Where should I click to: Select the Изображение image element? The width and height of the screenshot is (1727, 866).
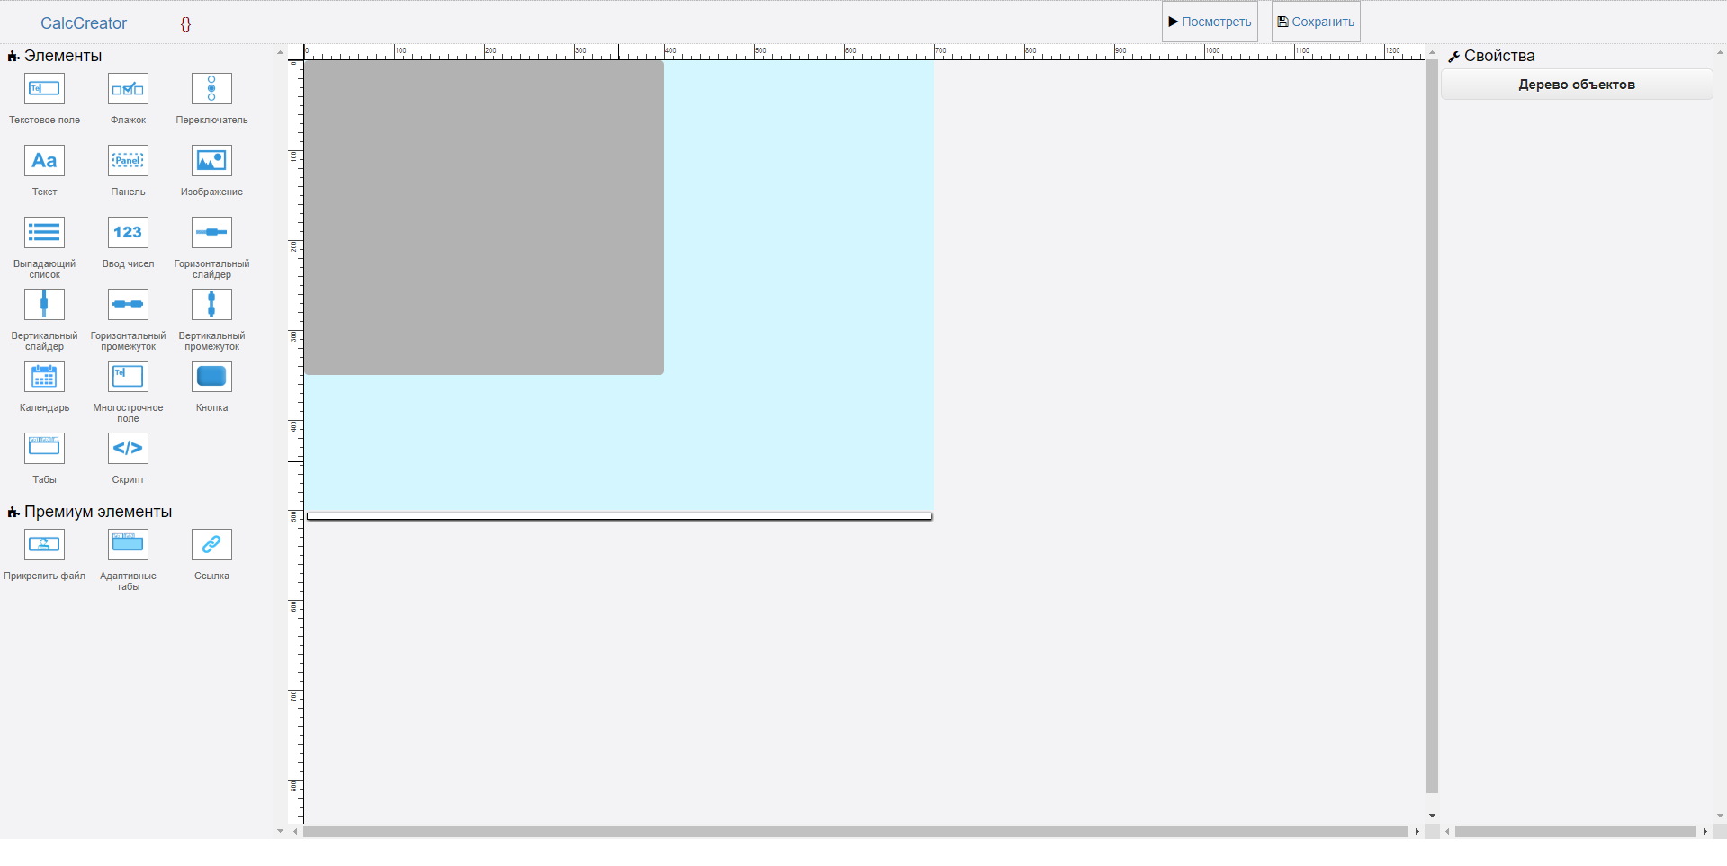tap(211, 161)
